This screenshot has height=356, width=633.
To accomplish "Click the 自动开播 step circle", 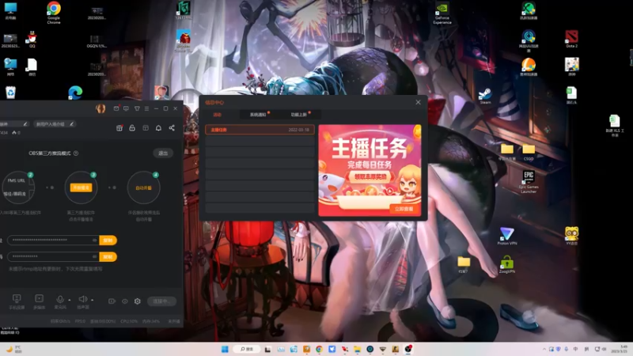I will coord(143,187).
